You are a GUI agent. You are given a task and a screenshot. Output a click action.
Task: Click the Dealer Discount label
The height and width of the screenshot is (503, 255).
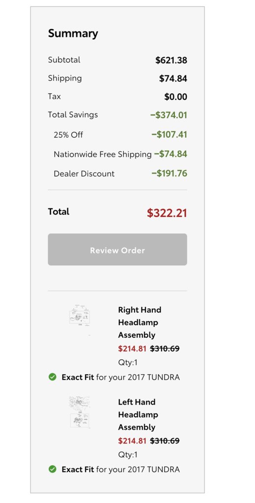[84, 174]
